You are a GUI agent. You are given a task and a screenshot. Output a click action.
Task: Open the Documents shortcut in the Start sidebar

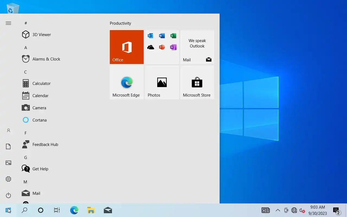tap(8, 147)
